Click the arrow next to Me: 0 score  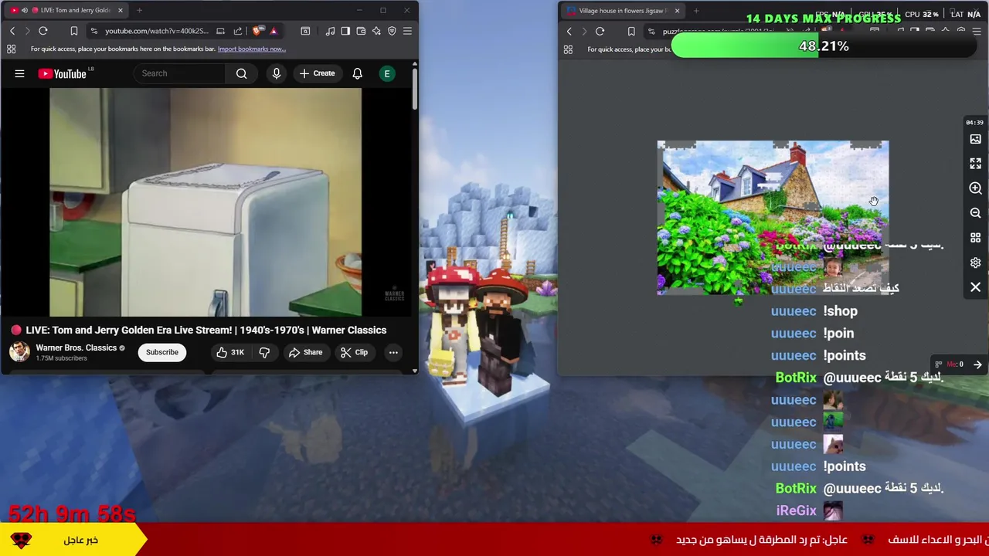(977, 364)
